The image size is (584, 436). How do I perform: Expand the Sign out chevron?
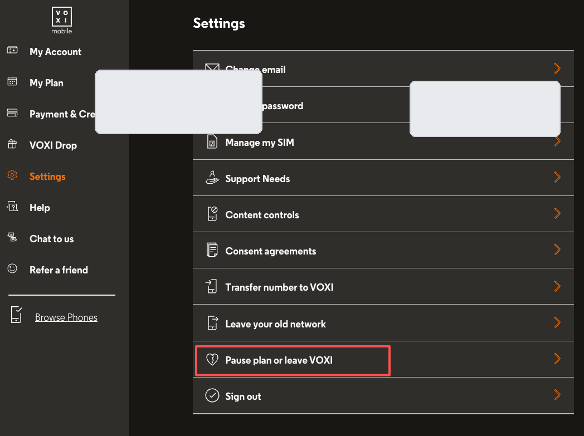[557, 395]
